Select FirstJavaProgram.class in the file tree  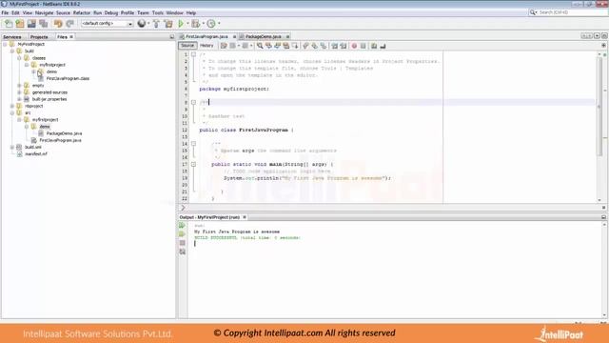pyautogui.click(x=68, y=79)
